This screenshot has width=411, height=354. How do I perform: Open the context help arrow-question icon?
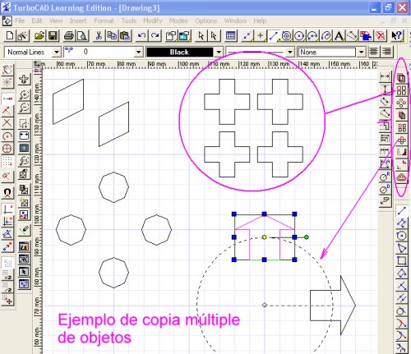click(396, 35)
